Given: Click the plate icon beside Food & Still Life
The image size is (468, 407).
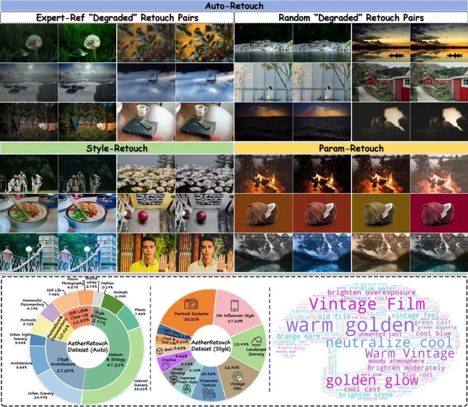Looking at the screenshot, I should (x=159, y=339).
